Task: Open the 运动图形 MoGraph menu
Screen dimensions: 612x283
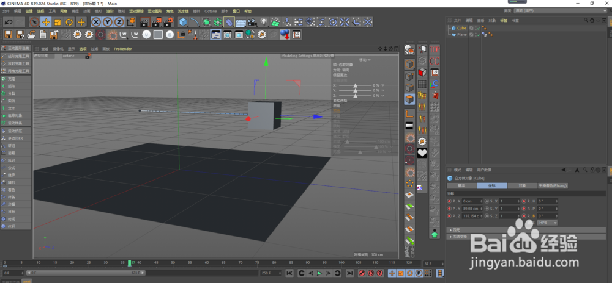Action: tap(155, 11)
